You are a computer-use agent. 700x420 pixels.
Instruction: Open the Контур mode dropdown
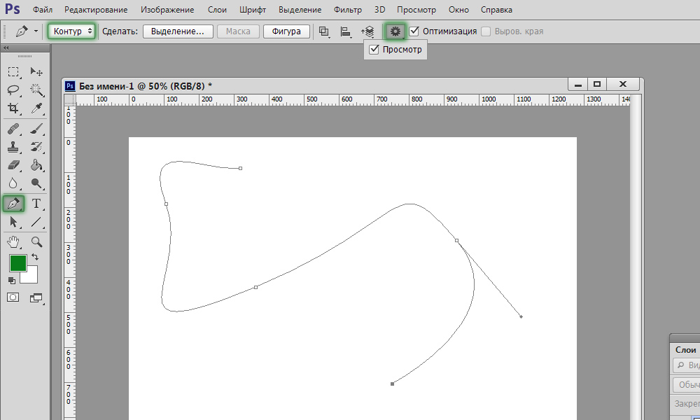click(x=71, y=31)
